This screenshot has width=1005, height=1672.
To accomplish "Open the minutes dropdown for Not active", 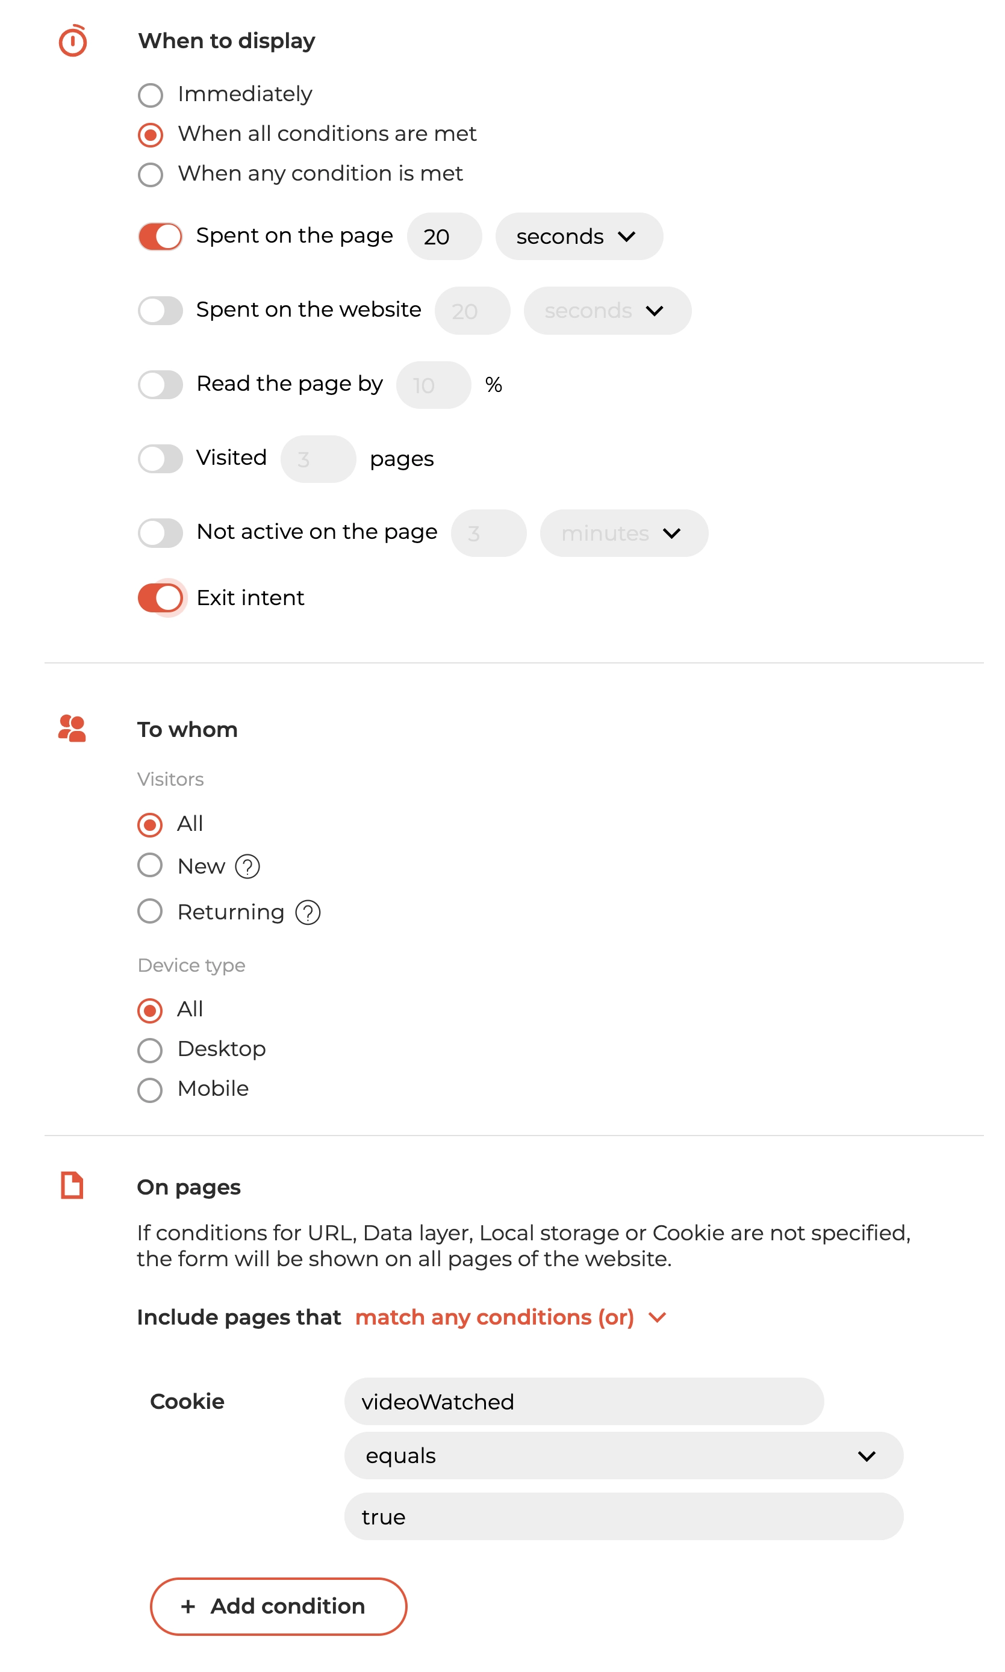I will pos(624,533).
